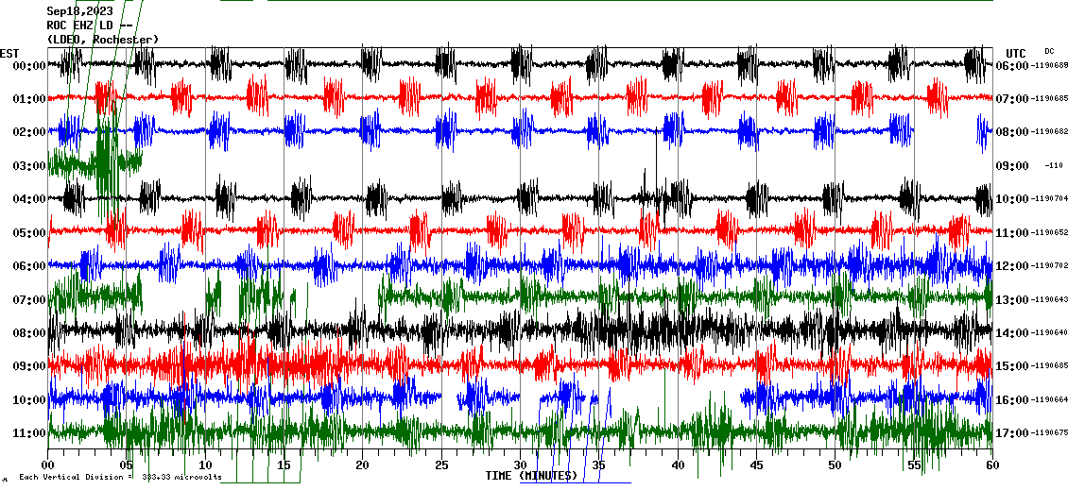Click the 30 minute tick on time axis

[x=520, y=465]
